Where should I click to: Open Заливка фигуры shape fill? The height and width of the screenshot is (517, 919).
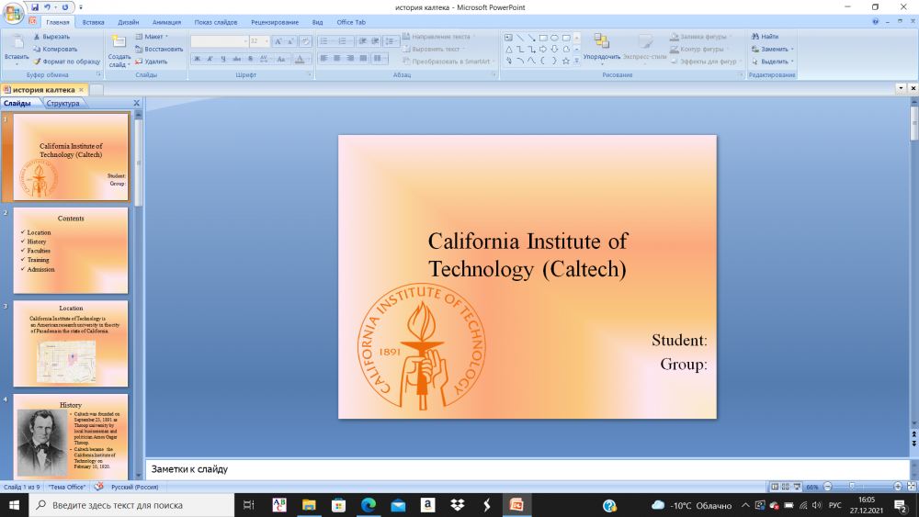coord(701,37)
